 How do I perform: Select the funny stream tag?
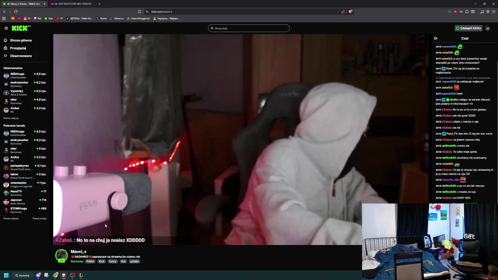point(112,261)
